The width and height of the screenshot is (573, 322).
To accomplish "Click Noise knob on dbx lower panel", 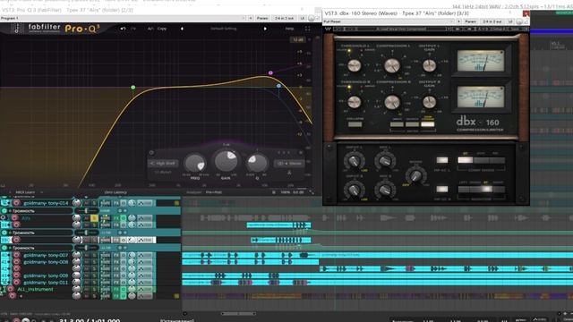I will point(415,175).
